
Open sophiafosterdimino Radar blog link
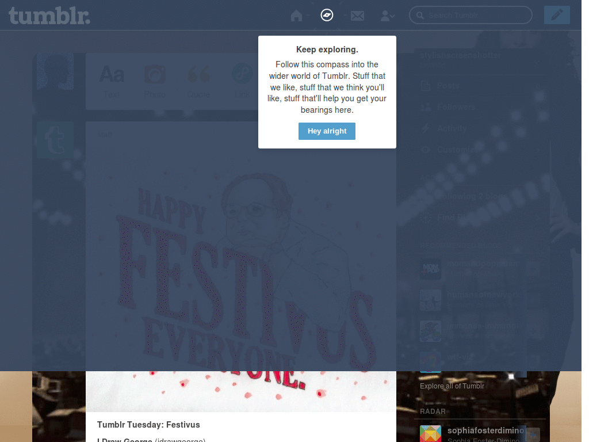point(485,430)
